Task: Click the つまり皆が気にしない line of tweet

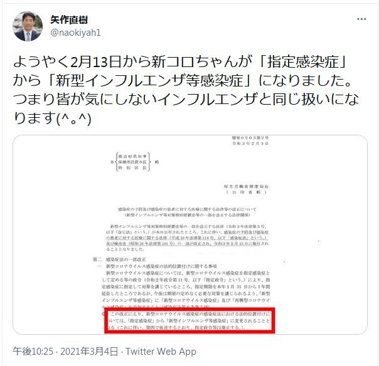Action: (186, 100)
